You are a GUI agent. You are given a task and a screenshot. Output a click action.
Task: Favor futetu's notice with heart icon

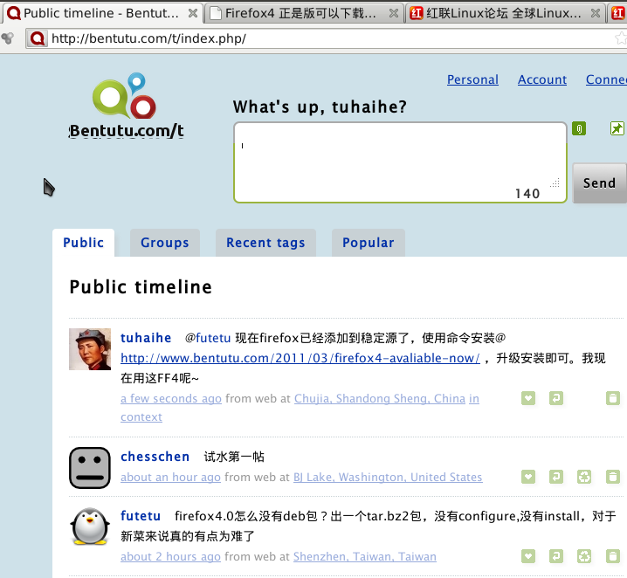coord(528,556)
